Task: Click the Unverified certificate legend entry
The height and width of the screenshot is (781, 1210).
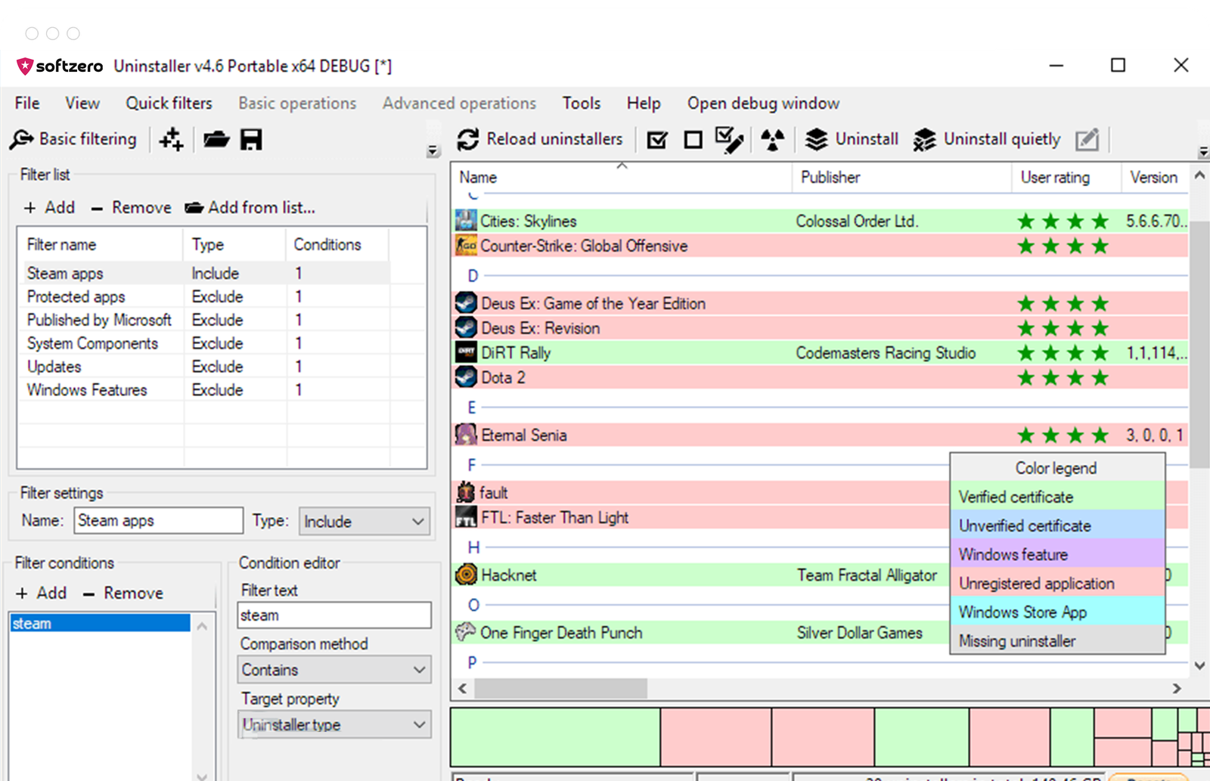Action: click(1057, 525)
